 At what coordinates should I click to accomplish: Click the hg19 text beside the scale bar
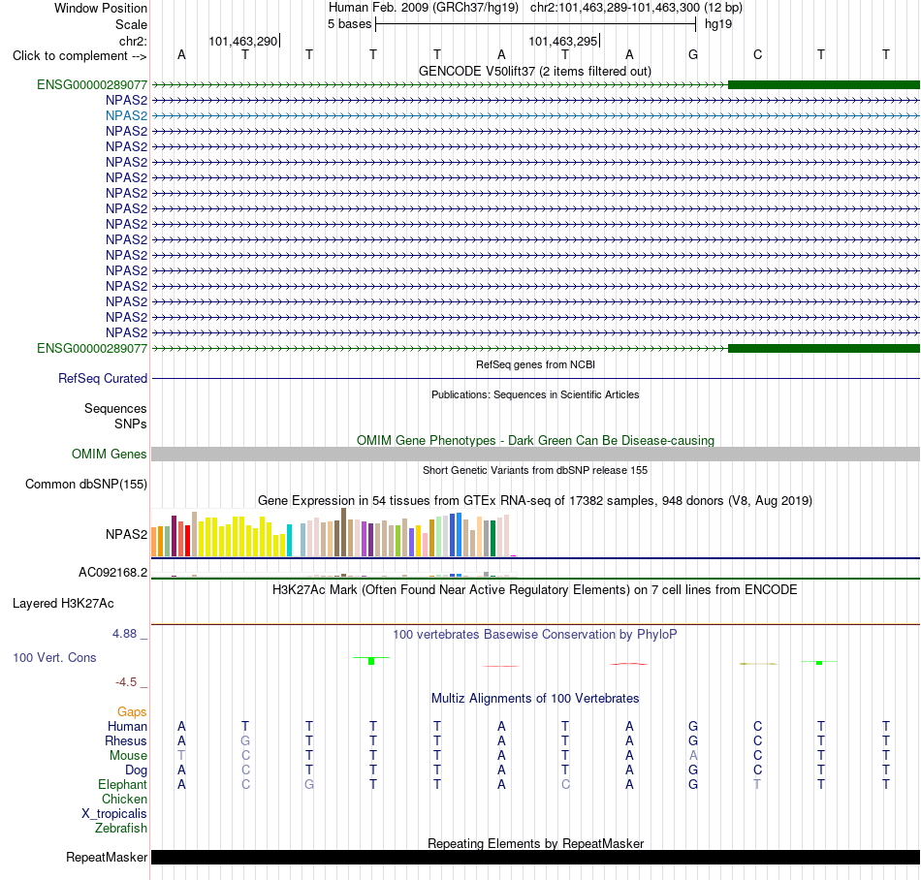[x=718, y=24]
